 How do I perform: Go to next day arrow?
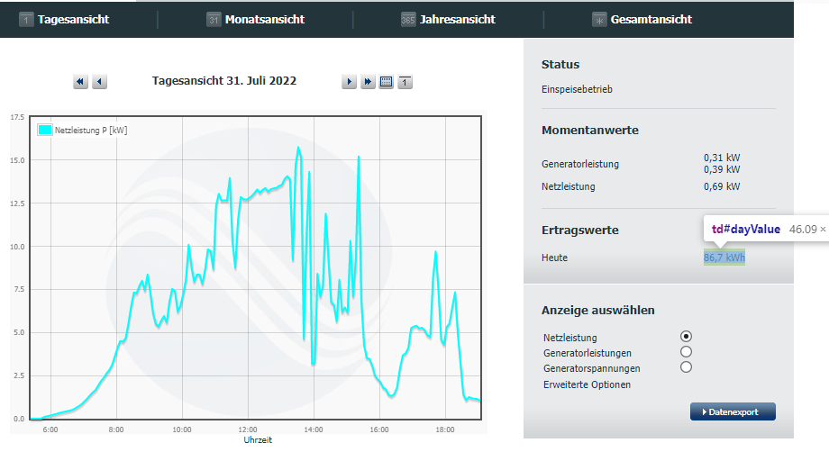[x=349, y=82]
